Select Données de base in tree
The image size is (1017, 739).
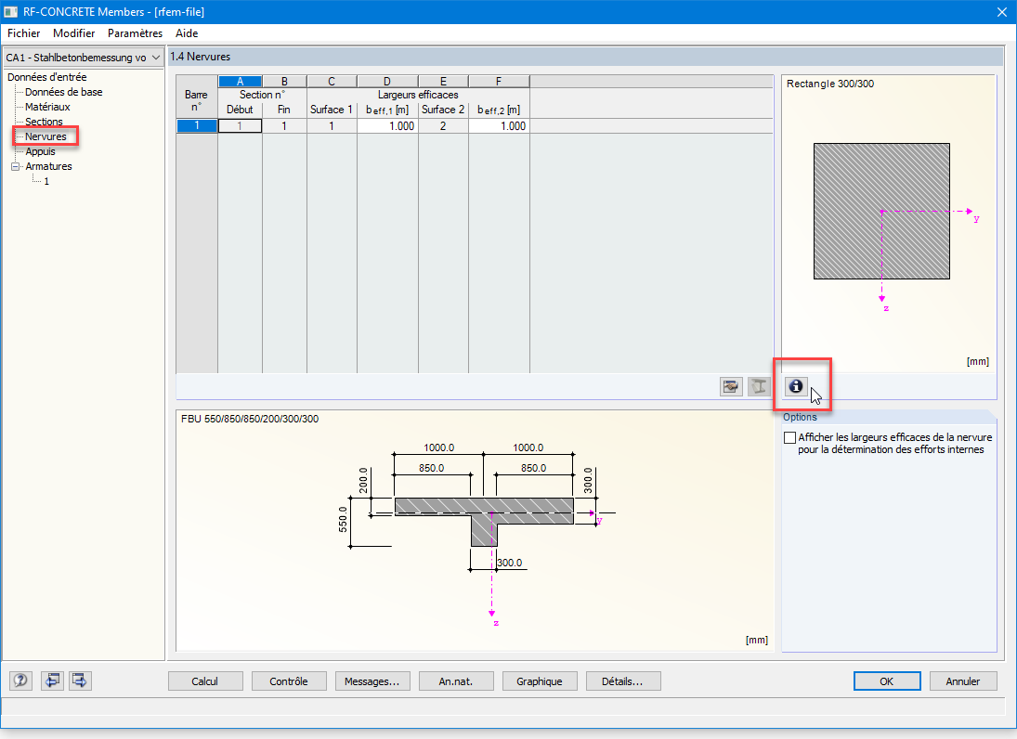(63, 92)
